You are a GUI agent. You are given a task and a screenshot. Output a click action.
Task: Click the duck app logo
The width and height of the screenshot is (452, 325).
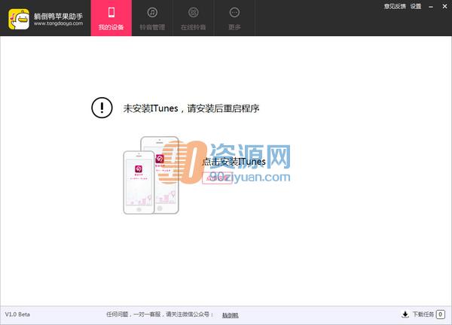(x=19, y=19)
